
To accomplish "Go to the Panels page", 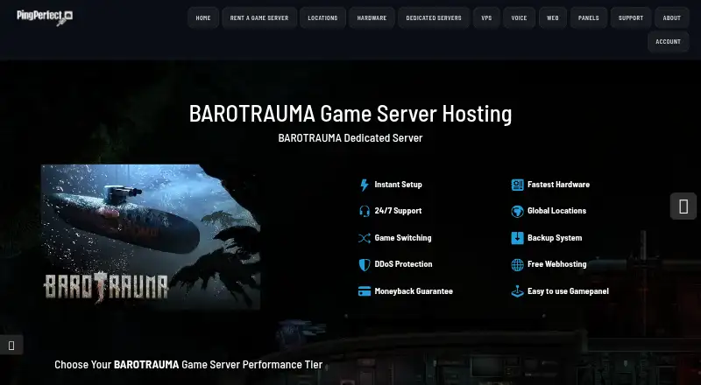I will pyautogui.click(x=588, y=17).
